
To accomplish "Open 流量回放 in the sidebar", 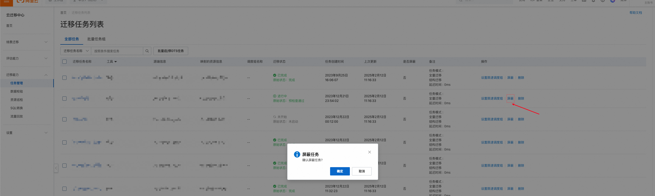I will (17, 116).
